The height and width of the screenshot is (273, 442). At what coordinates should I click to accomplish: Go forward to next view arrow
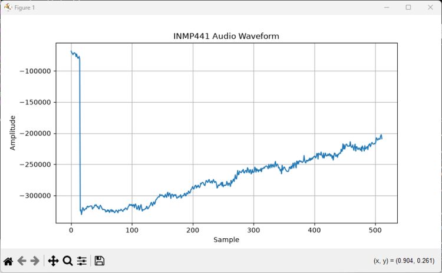(35, 261)
